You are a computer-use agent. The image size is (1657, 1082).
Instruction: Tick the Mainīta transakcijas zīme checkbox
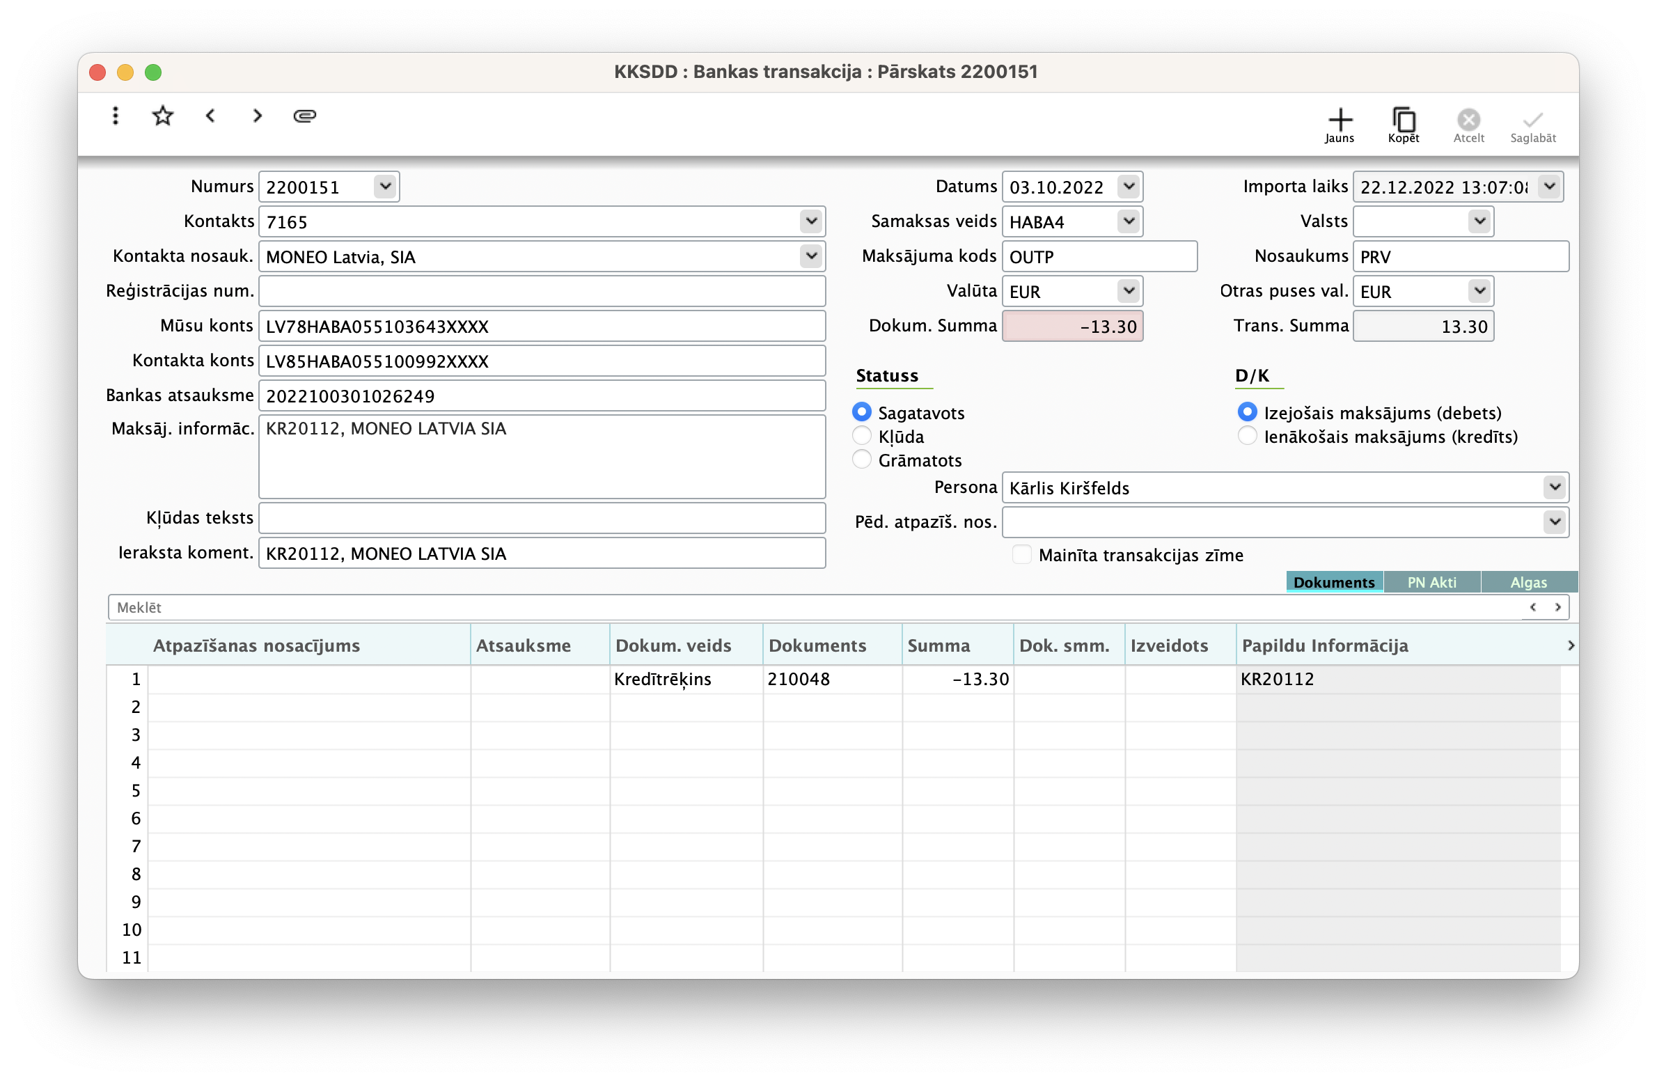1021,554
